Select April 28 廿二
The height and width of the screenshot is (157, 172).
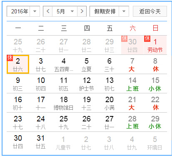tap(87, 45)
